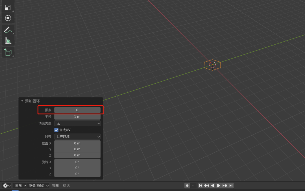305x191 pixels.
Task: Toggle the 生成UV checkbox
Action: coord(56,130)
